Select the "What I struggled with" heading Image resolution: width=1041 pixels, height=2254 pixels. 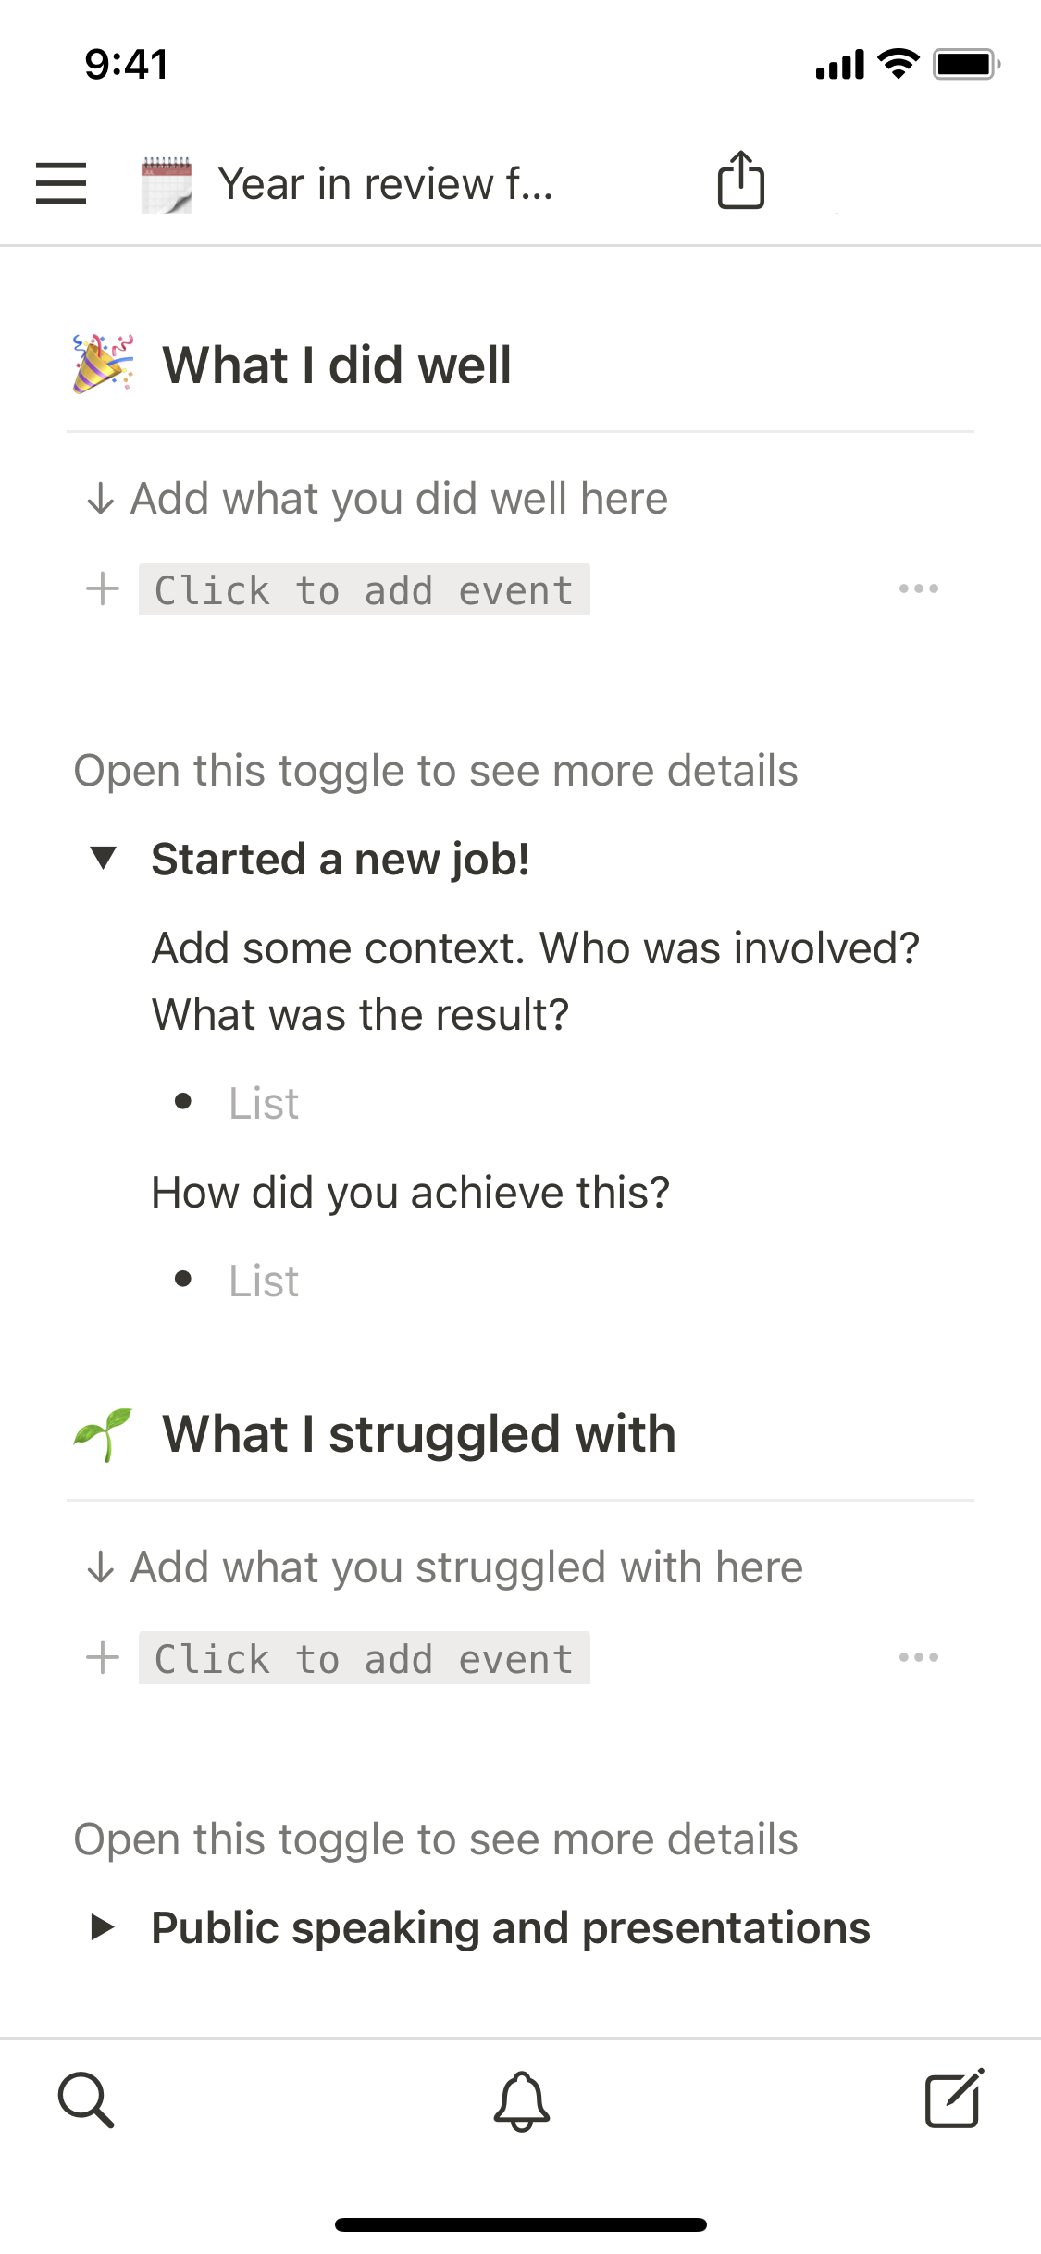[x=418, y=1434]
